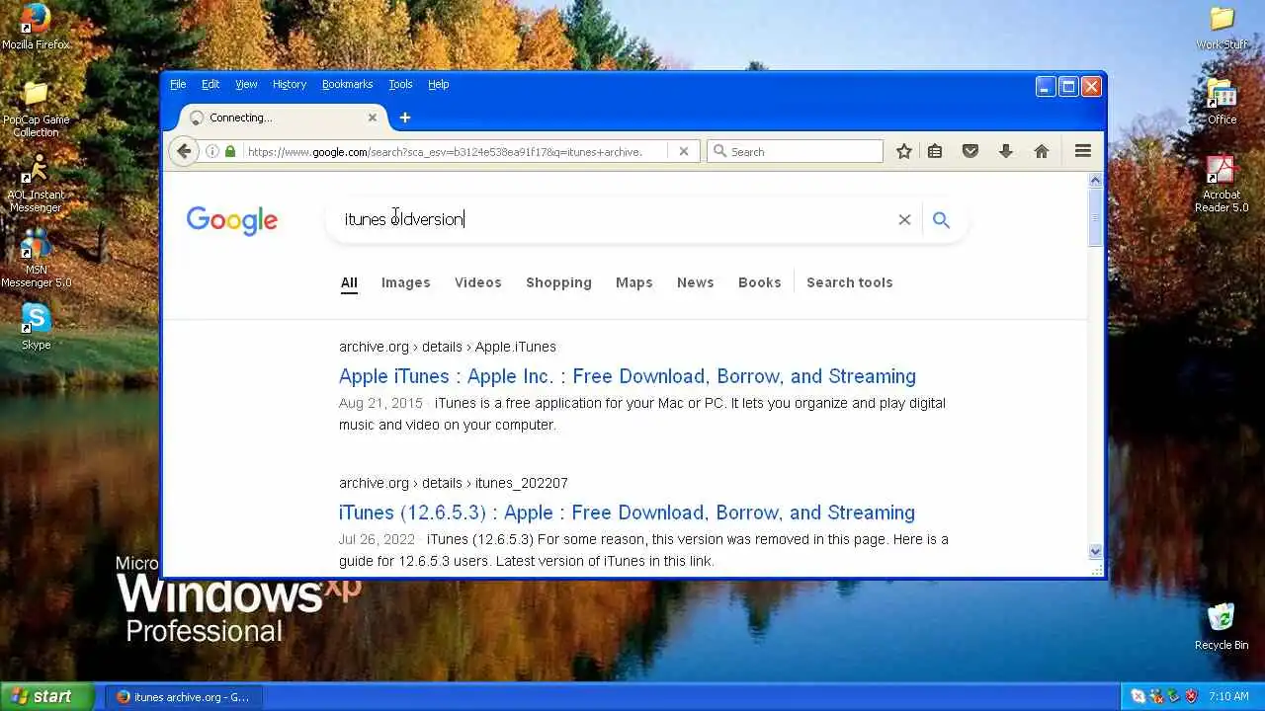This screenshot has width=1265, height=711.
Task: Open View menu in Firefox
Action: pyautogui.click(x=246, y=84)
